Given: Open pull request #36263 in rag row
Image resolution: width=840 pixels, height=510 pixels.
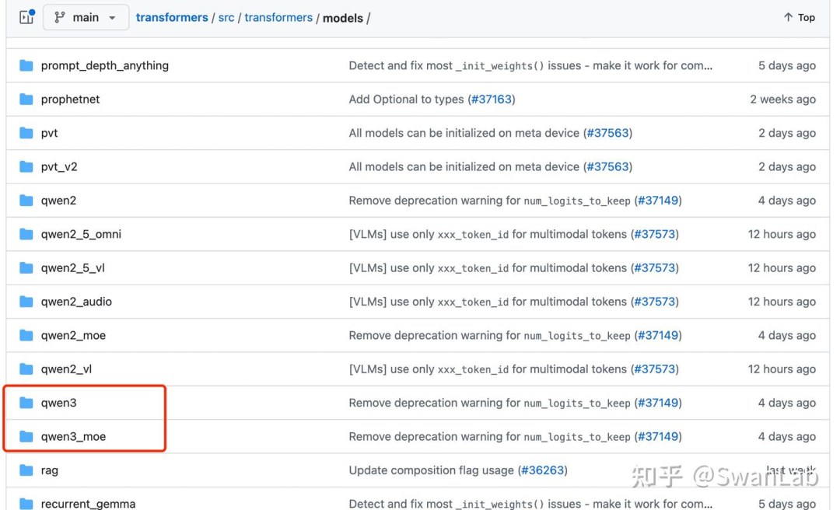Looking at the screenshot, I should tap(543, 470).
